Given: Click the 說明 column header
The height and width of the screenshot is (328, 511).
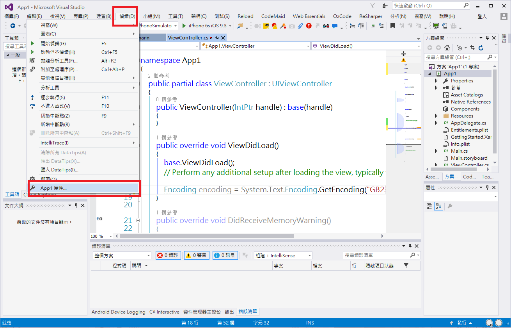Looking at the screenshot, I should point(201,266).
